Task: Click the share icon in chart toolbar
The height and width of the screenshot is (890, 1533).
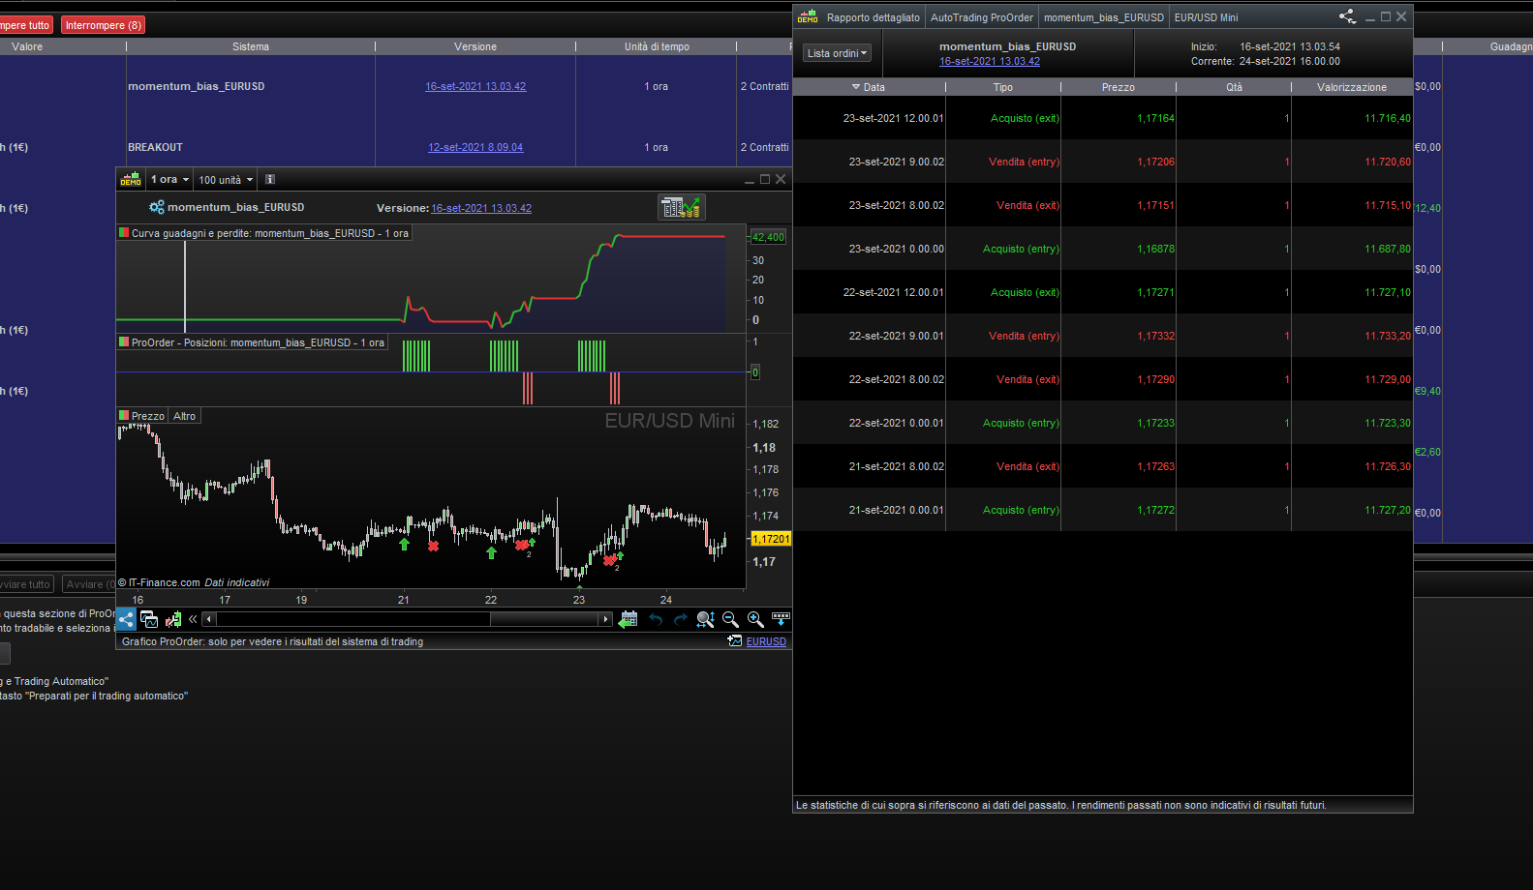Action: [126, 619]
